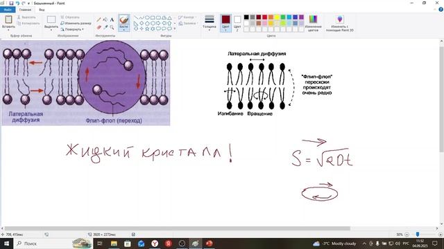Open File Explorer from taskbar
This screenshot has height=249, width=444.
pyautogui.click(x=114, y=243)
